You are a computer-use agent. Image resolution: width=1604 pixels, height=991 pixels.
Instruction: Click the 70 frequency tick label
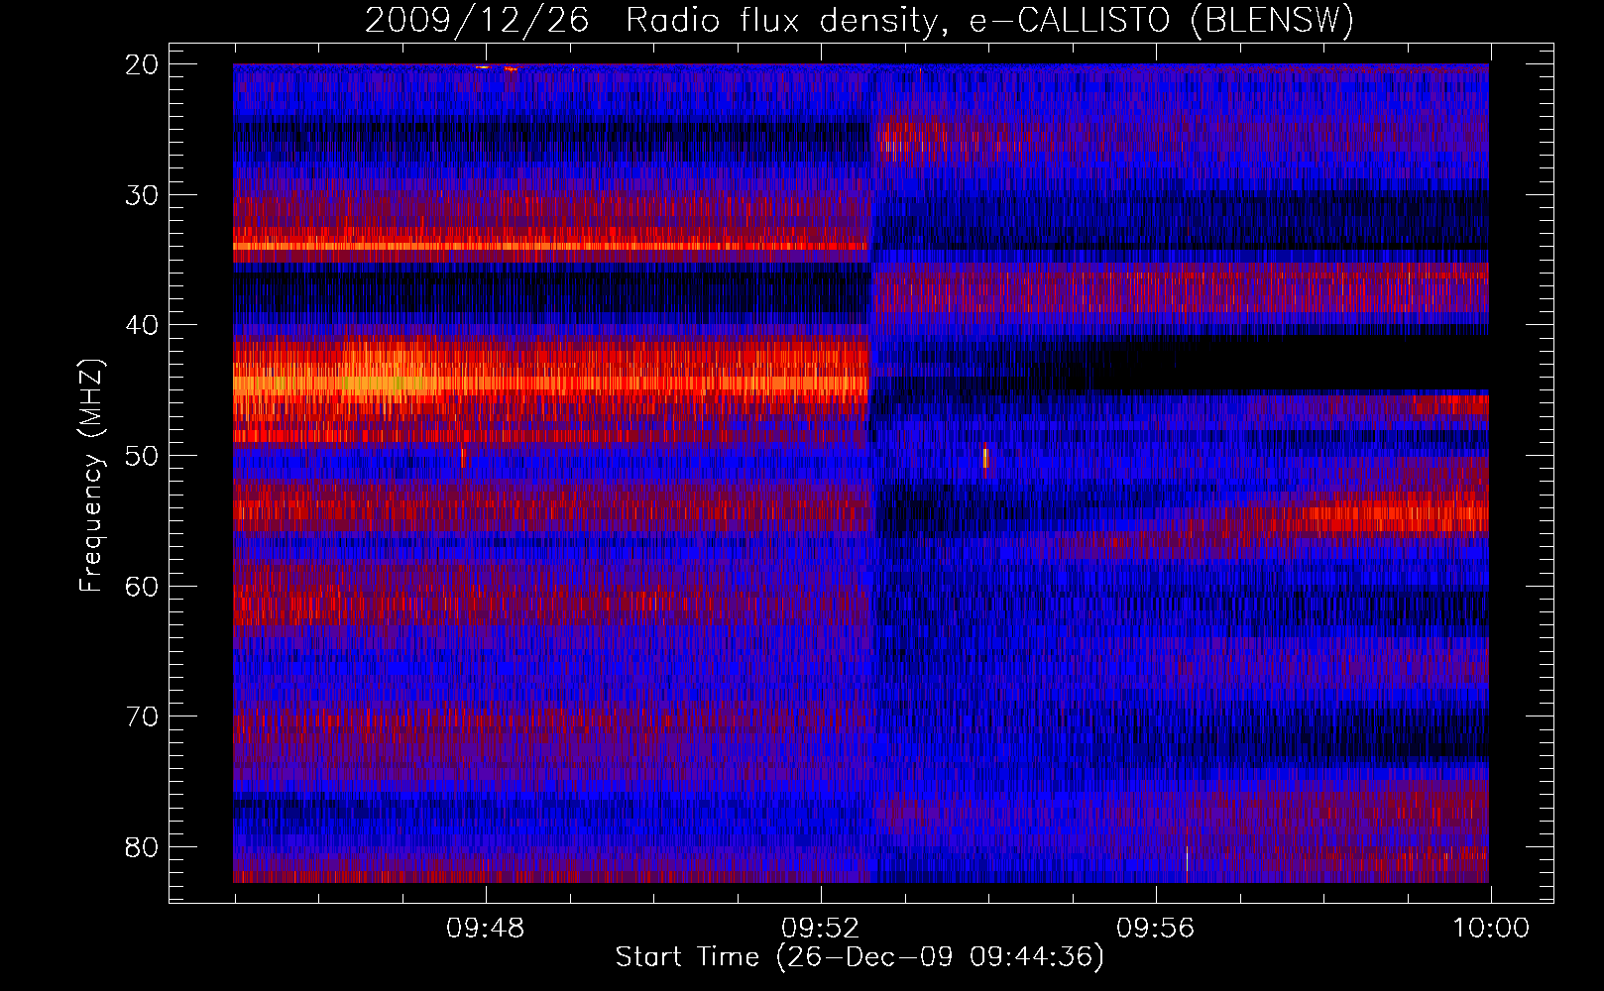[142, 716]
